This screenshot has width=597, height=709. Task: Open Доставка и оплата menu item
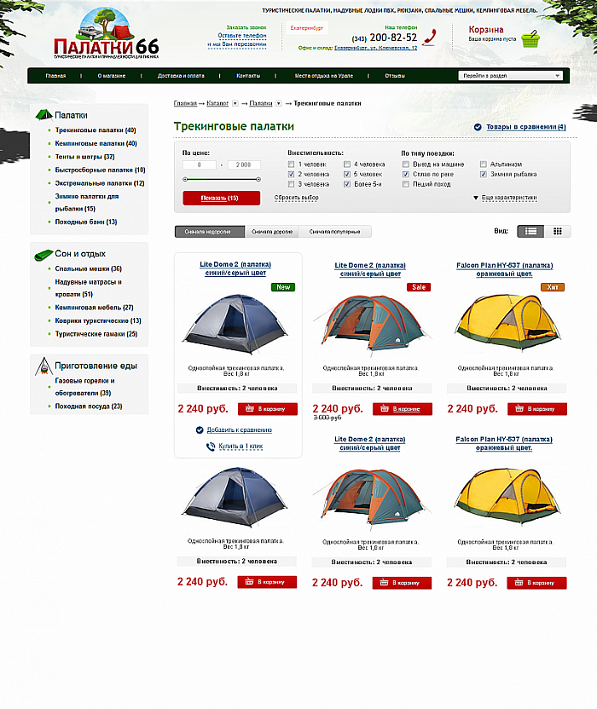pyautogui.click(x=181, y=76)
